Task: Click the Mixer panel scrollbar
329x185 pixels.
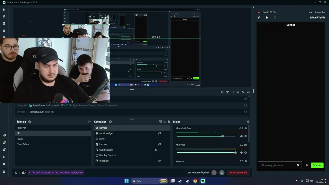Action: [x=249, y=134]
